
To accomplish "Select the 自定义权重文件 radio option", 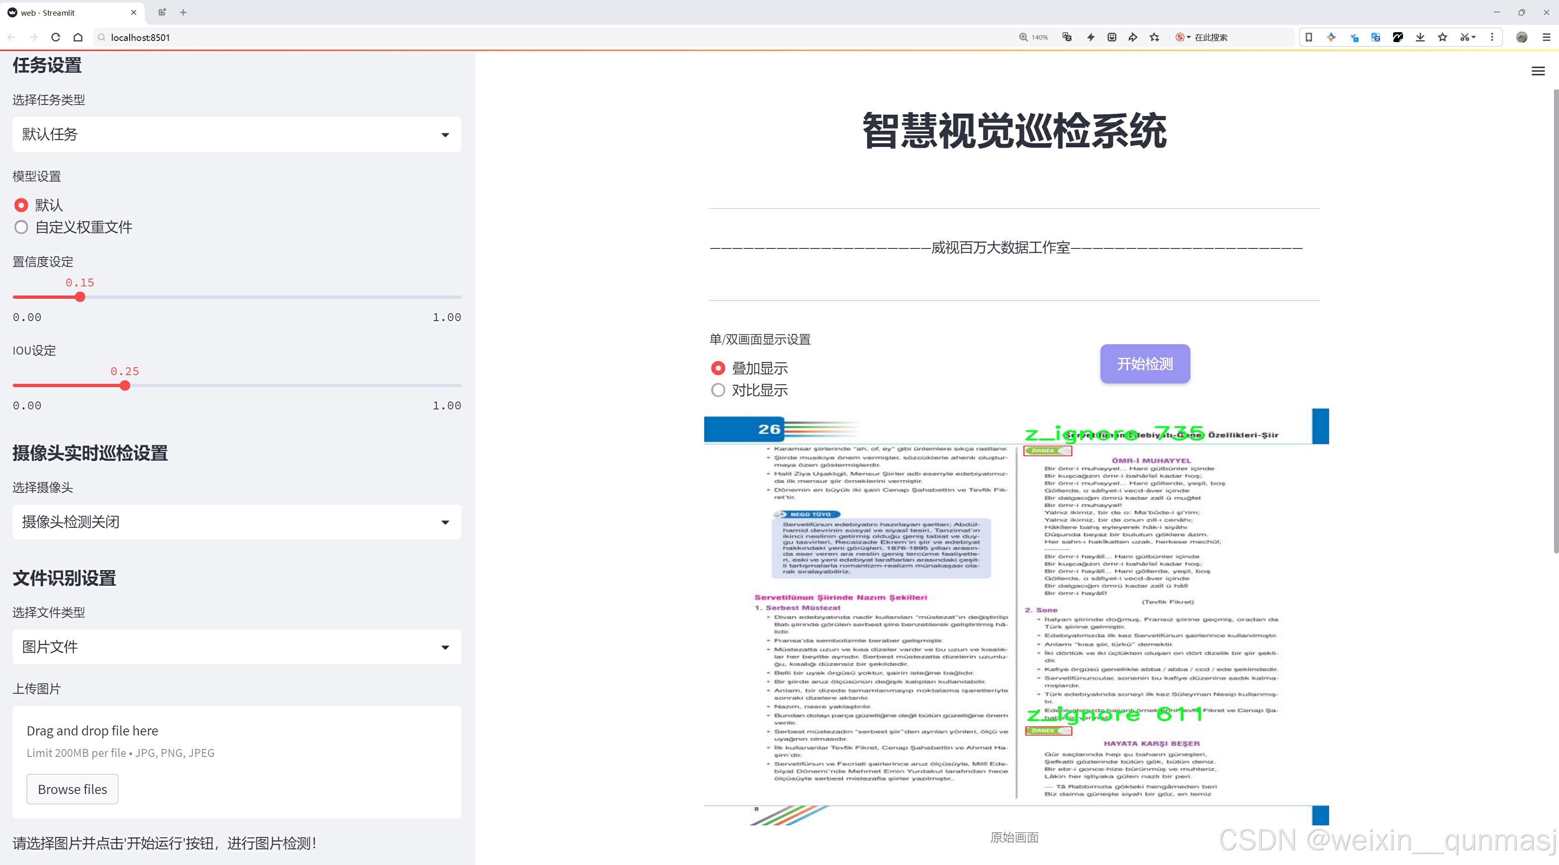I will (21, 227).
